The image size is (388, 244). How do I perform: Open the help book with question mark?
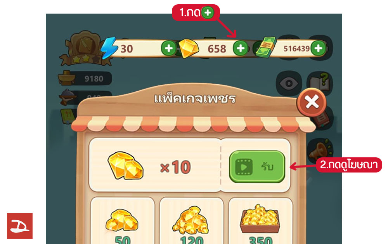320,82
